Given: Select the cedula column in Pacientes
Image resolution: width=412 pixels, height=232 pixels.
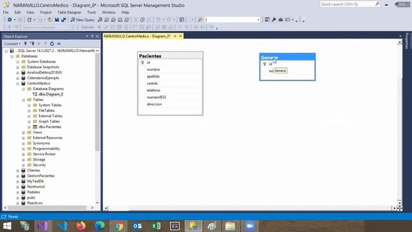Looking at the screenshot, I should 170,83.
